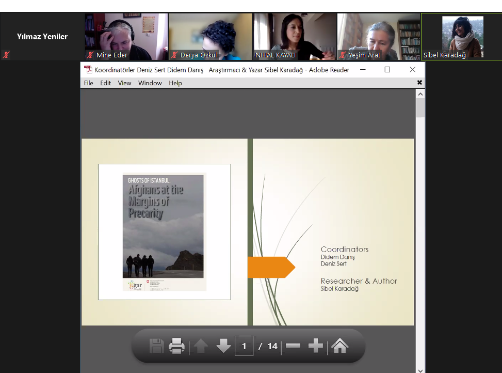Click the home icon in floating toolbar
502x373 pixels.
339,346
